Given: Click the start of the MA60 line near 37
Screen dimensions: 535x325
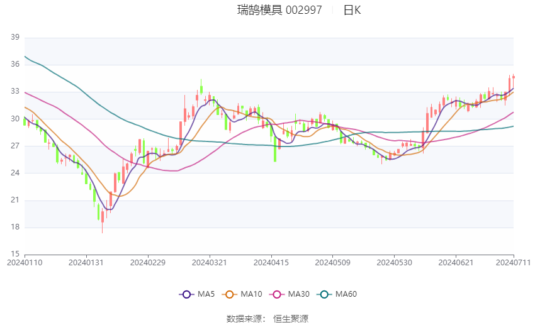Looking at the screenshot, I should point(25,57).
